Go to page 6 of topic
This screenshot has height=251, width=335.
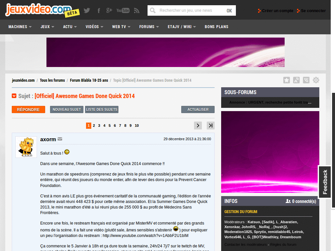115,125
